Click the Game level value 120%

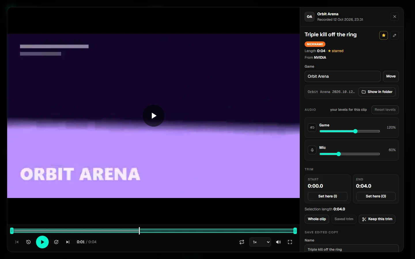coord(391,127)
